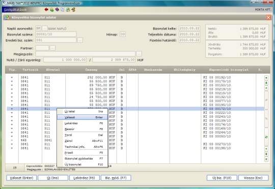Viewport: 275px width, 189px height.
Task: Open Technikai info. from context menu
Action: (82, 147)
